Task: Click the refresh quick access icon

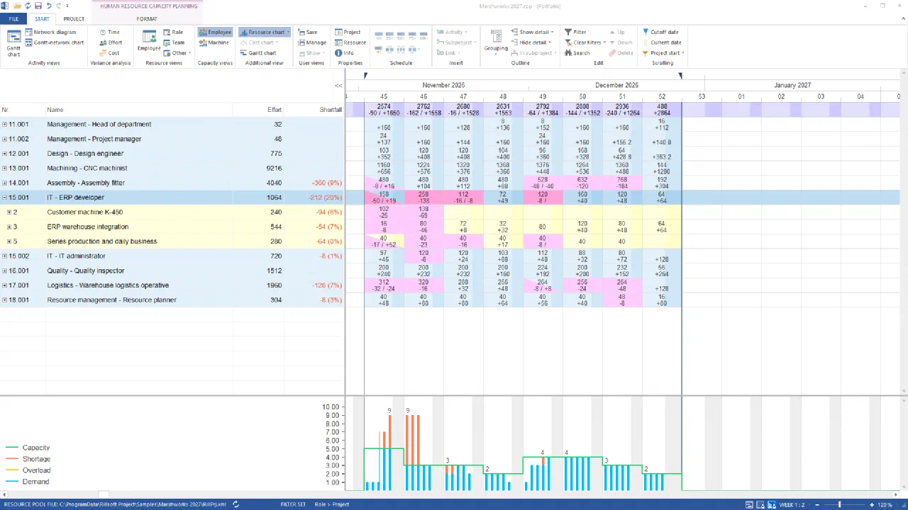Action: point(27,6)
